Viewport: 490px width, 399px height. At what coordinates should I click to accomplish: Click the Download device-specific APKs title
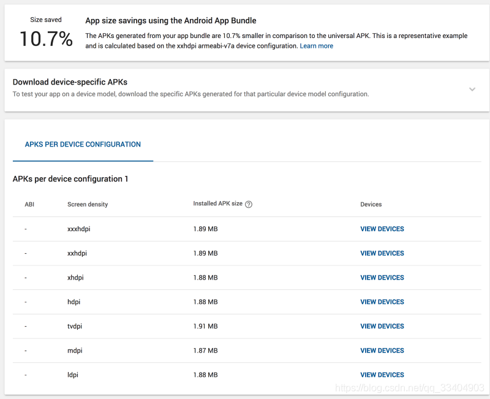(70, 82)
